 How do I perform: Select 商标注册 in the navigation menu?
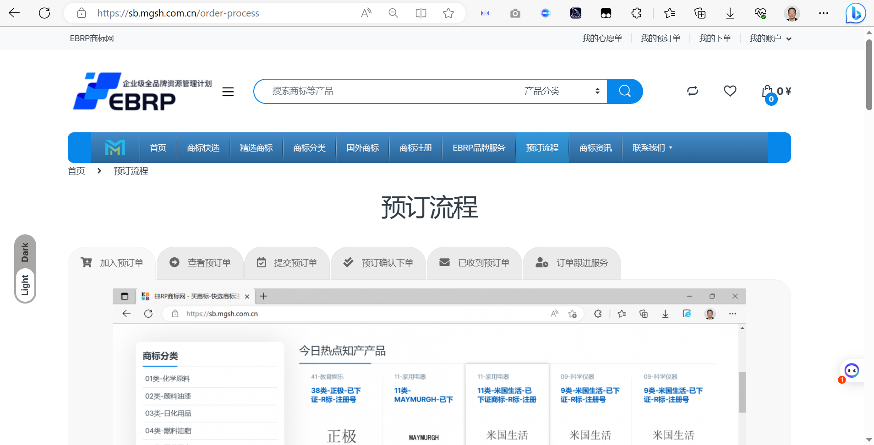coord(415,147)
